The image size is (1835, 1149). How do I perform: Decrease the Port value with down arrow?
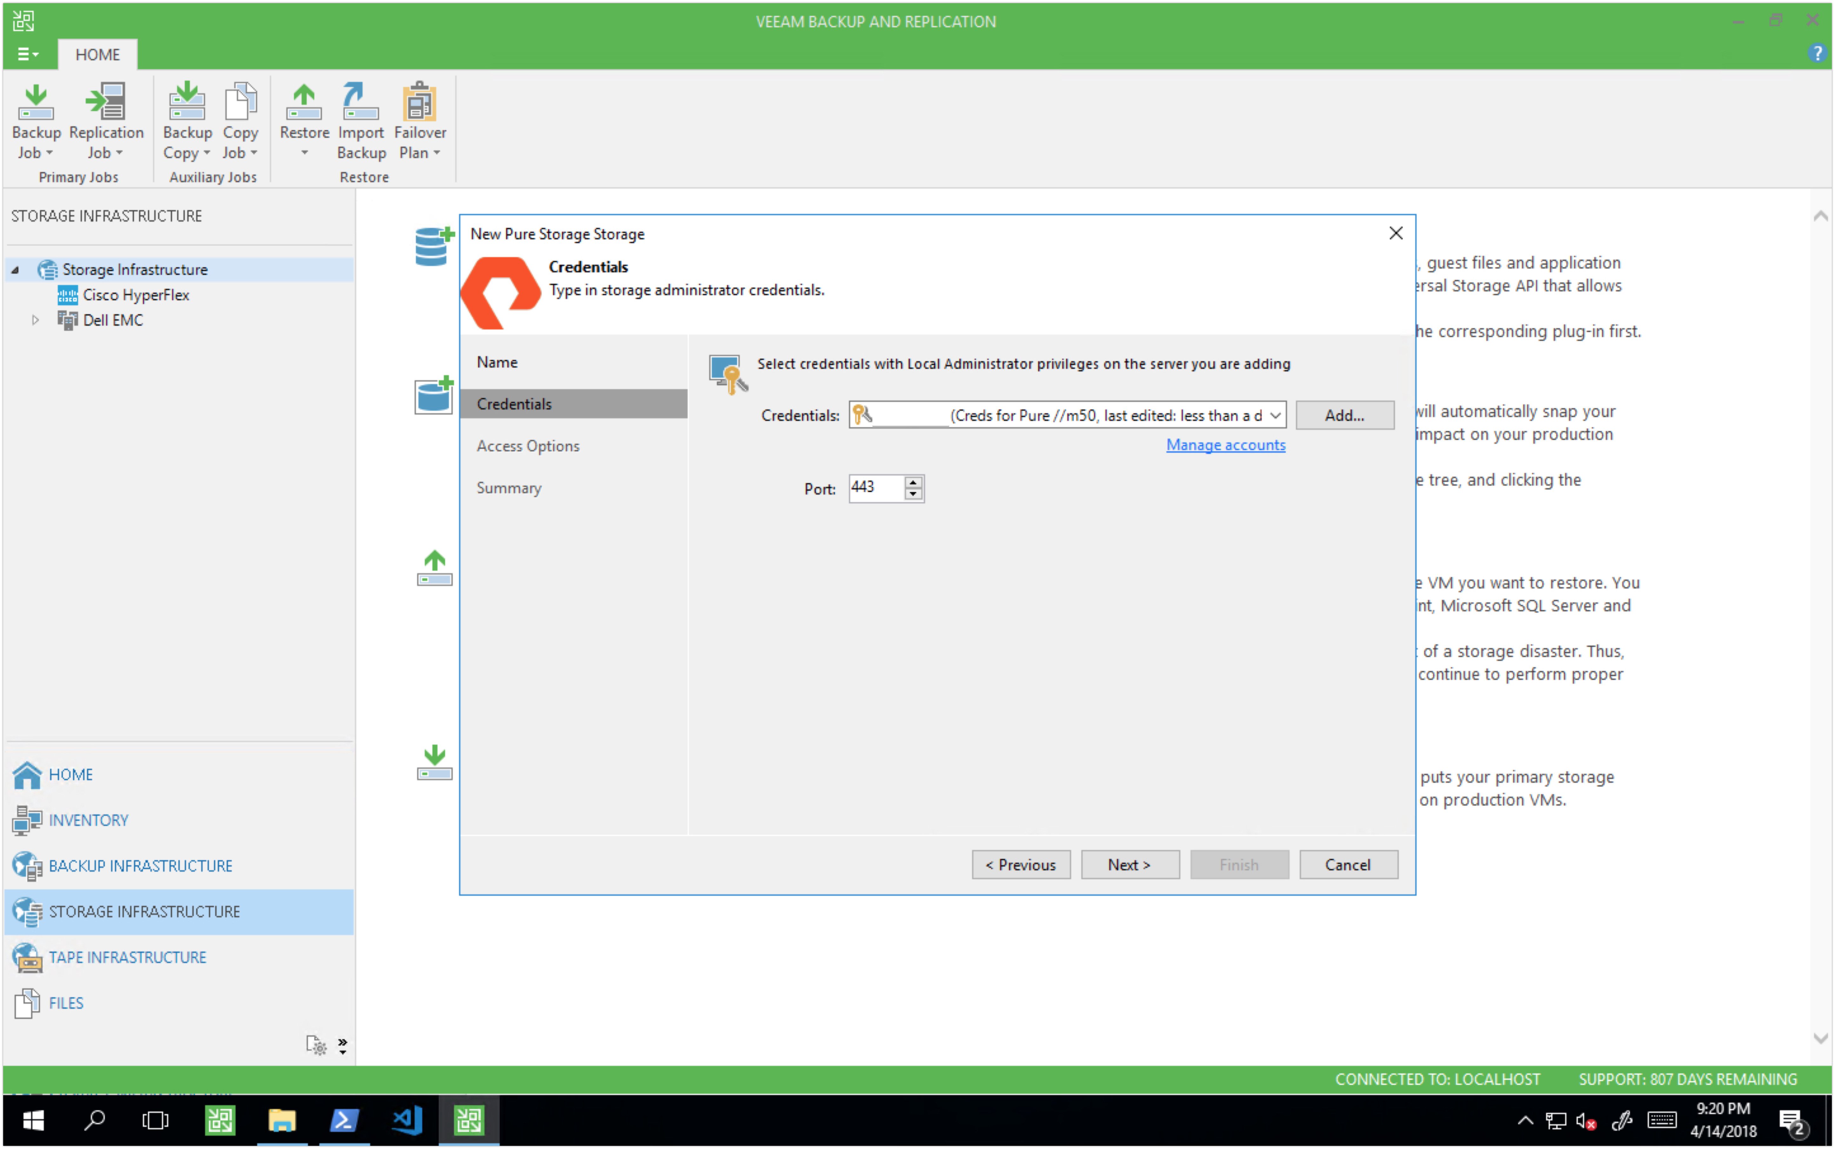913,494
